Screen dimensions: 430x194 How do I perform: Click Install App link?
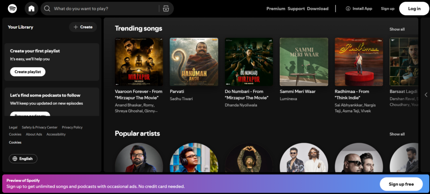pos(359,8)
